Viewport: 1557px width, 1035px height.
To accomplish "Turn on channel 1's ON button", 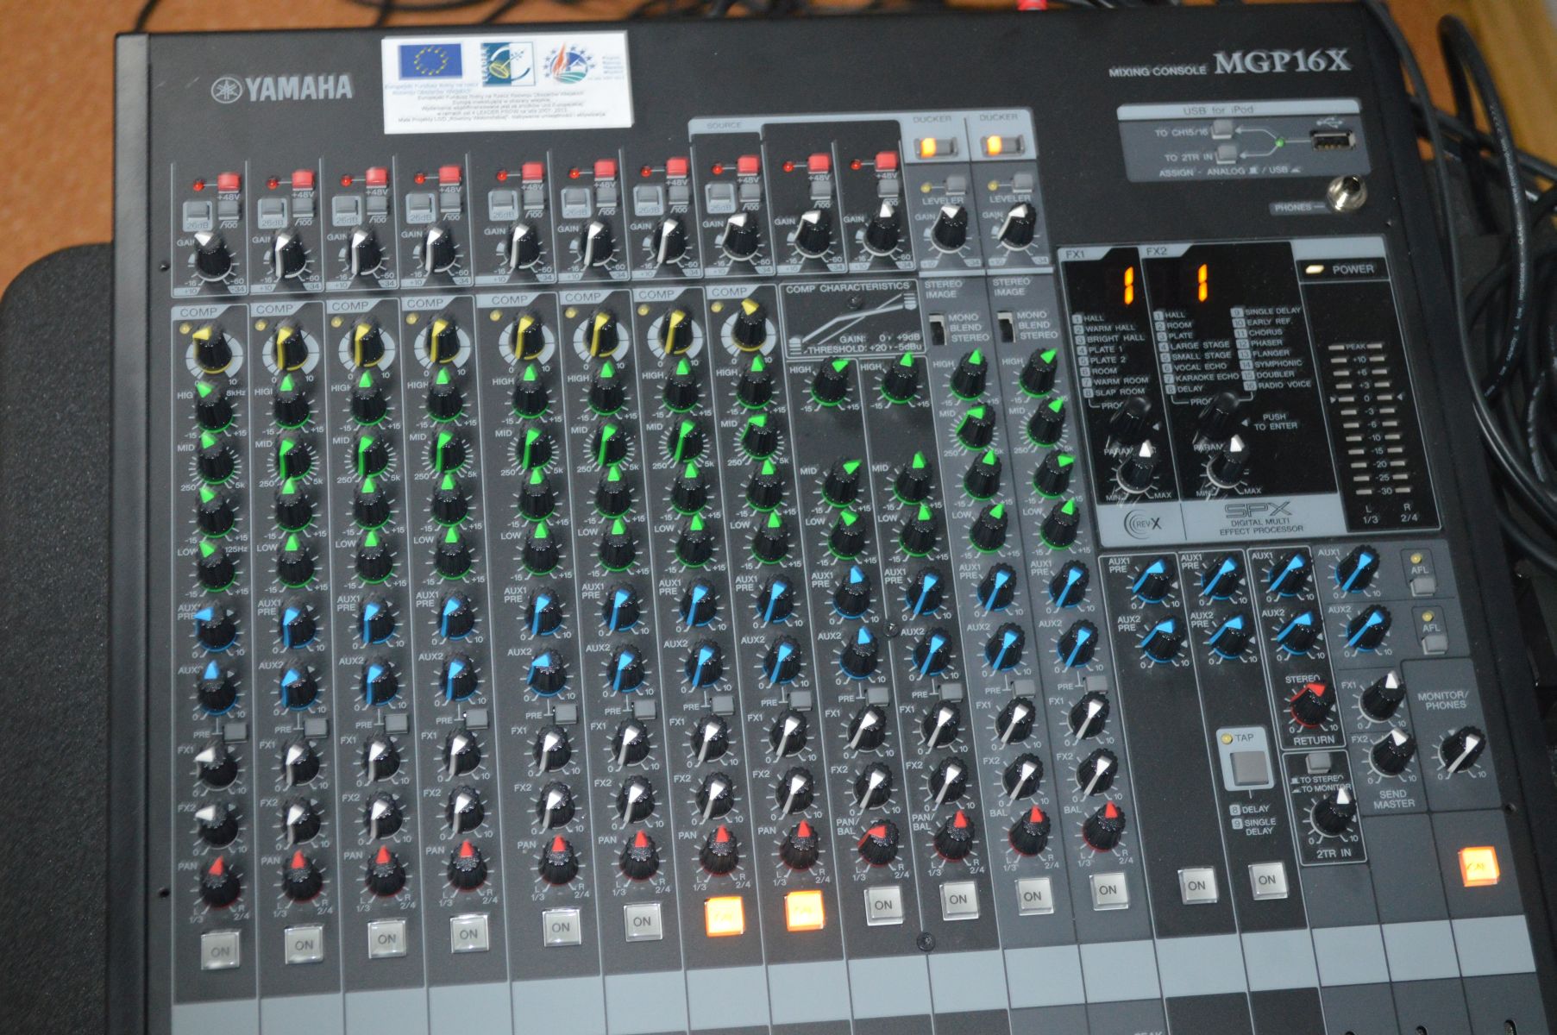I will 221,950.
